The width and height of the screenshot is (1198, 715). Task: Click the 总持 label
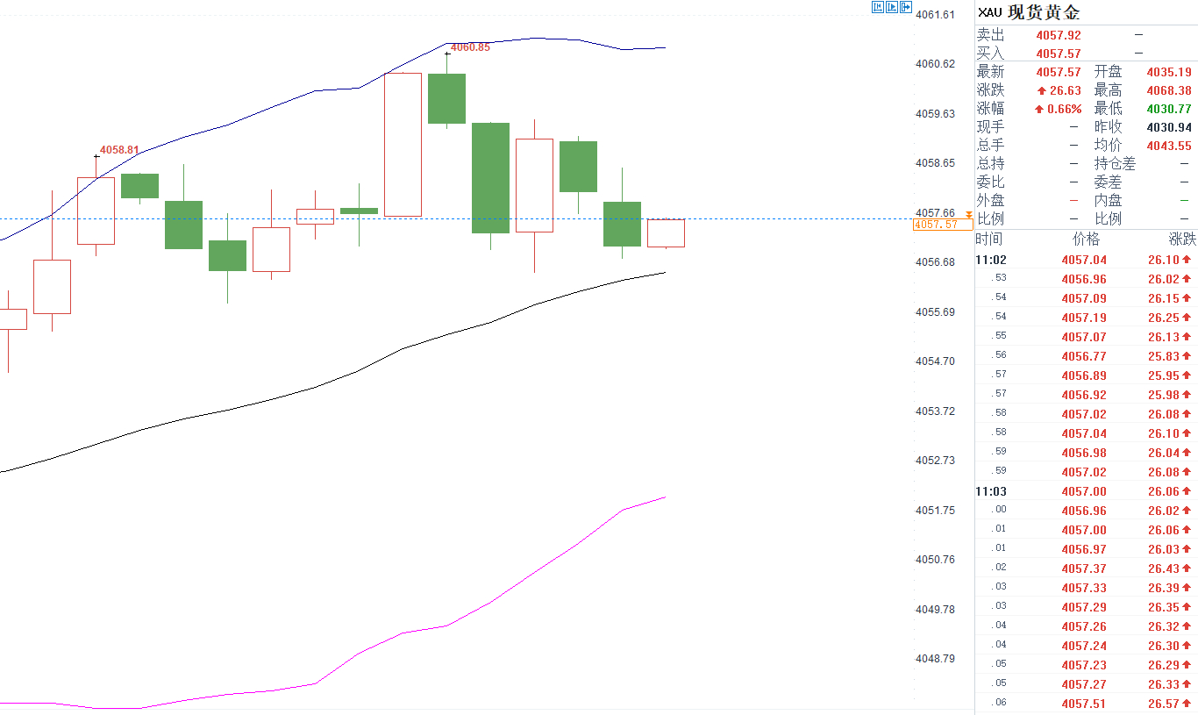point(991,164)
